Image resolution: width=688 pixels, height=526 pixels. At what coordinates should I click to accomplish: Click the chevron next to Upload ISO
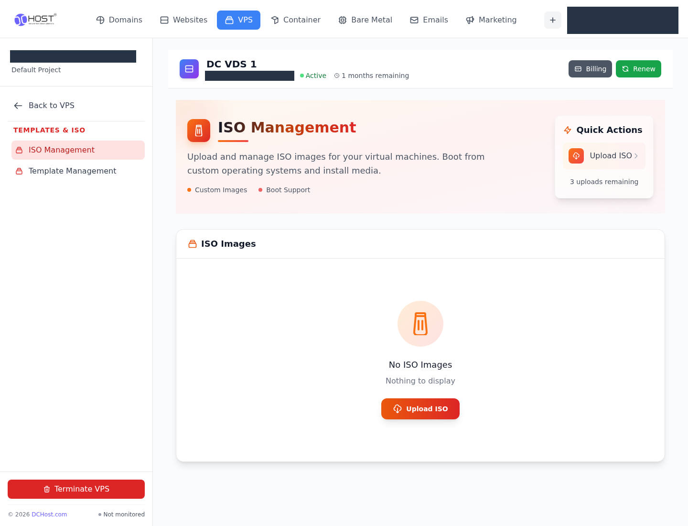[636, 156]
